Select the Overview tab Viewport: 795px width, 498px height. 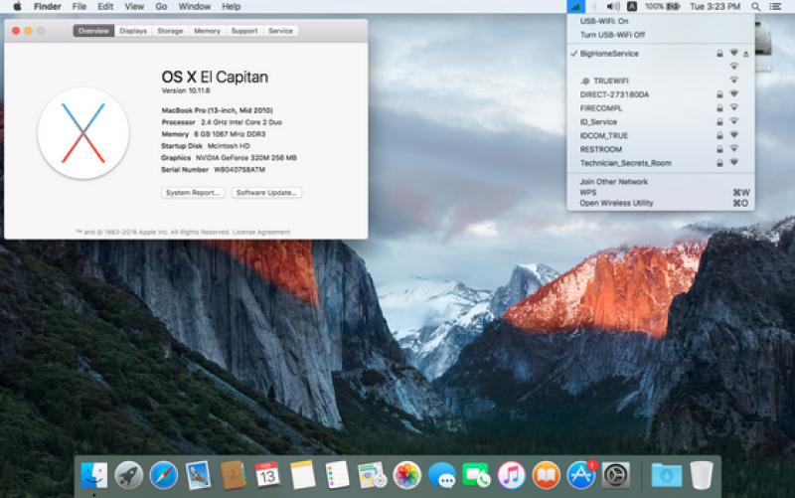pos(93,31)
